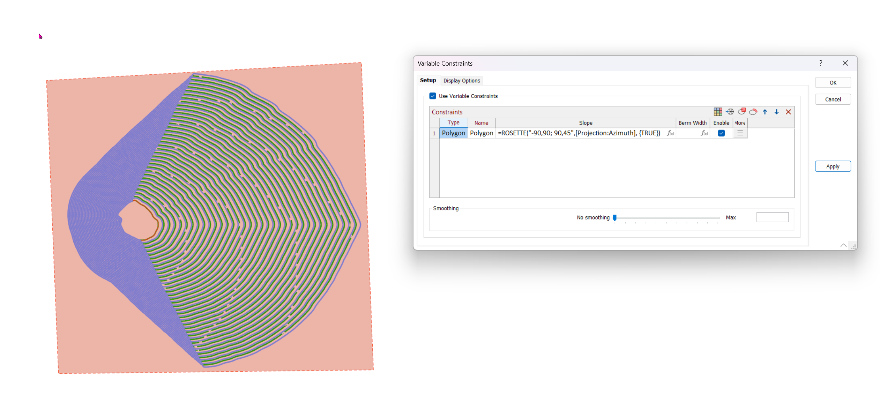
Task: Open Berm Width f(x) expression editor
Action: pos(704,133)
